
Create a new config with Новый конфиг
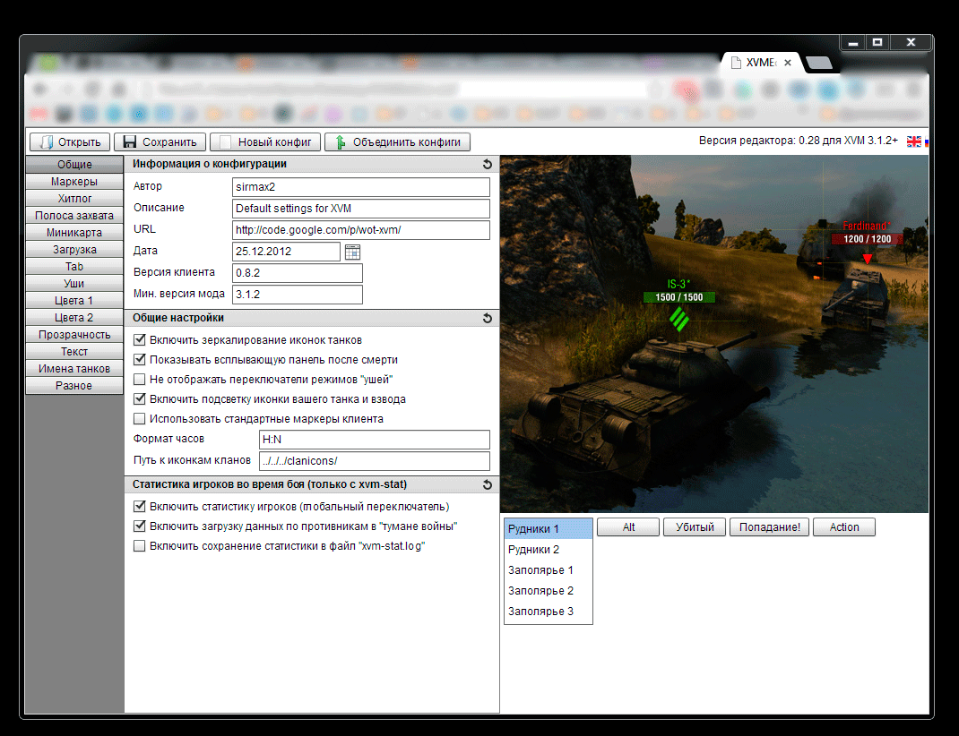[265, 141]
